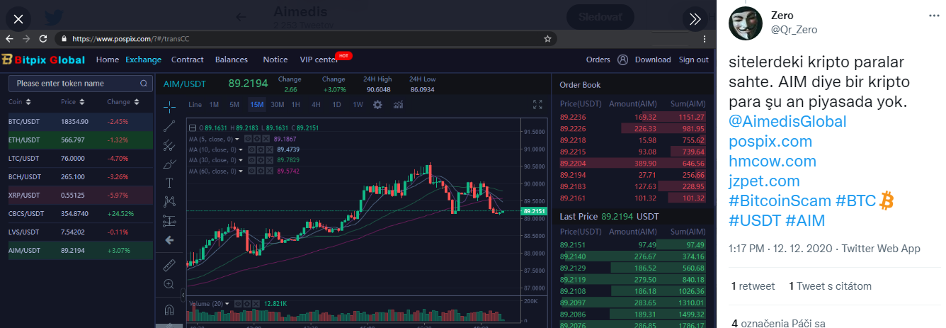
Task: Click the browser back arrow
Action: click(x=8, y=38)
